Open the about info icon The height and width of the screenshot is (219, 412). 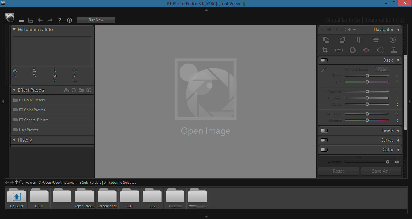click(69, 20)
